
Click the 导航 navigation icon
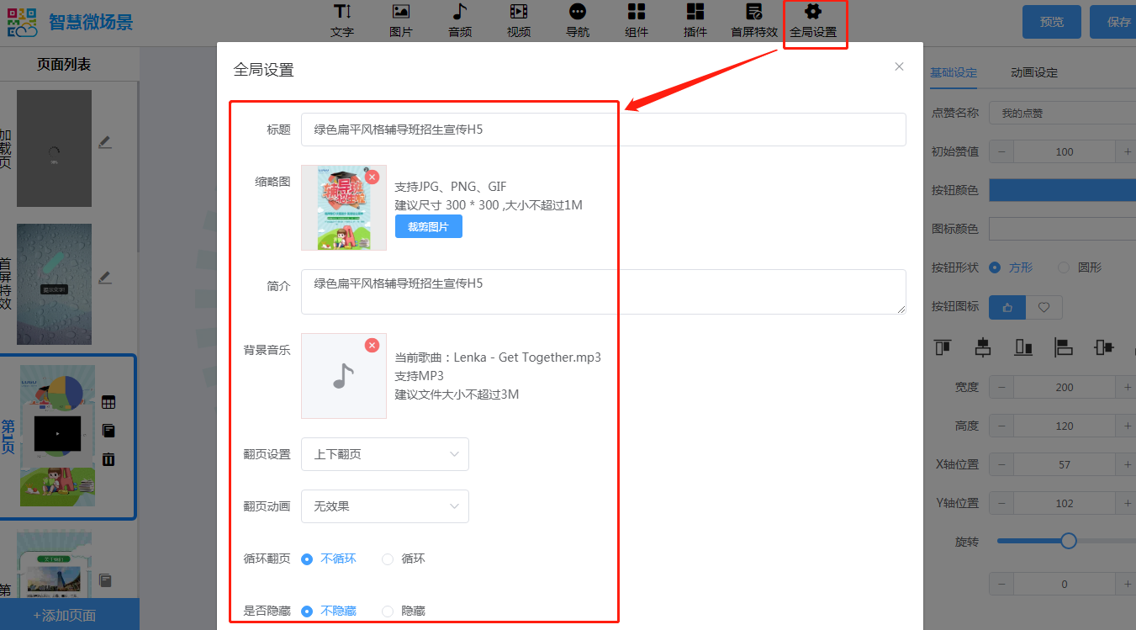(x=577, y=20)
